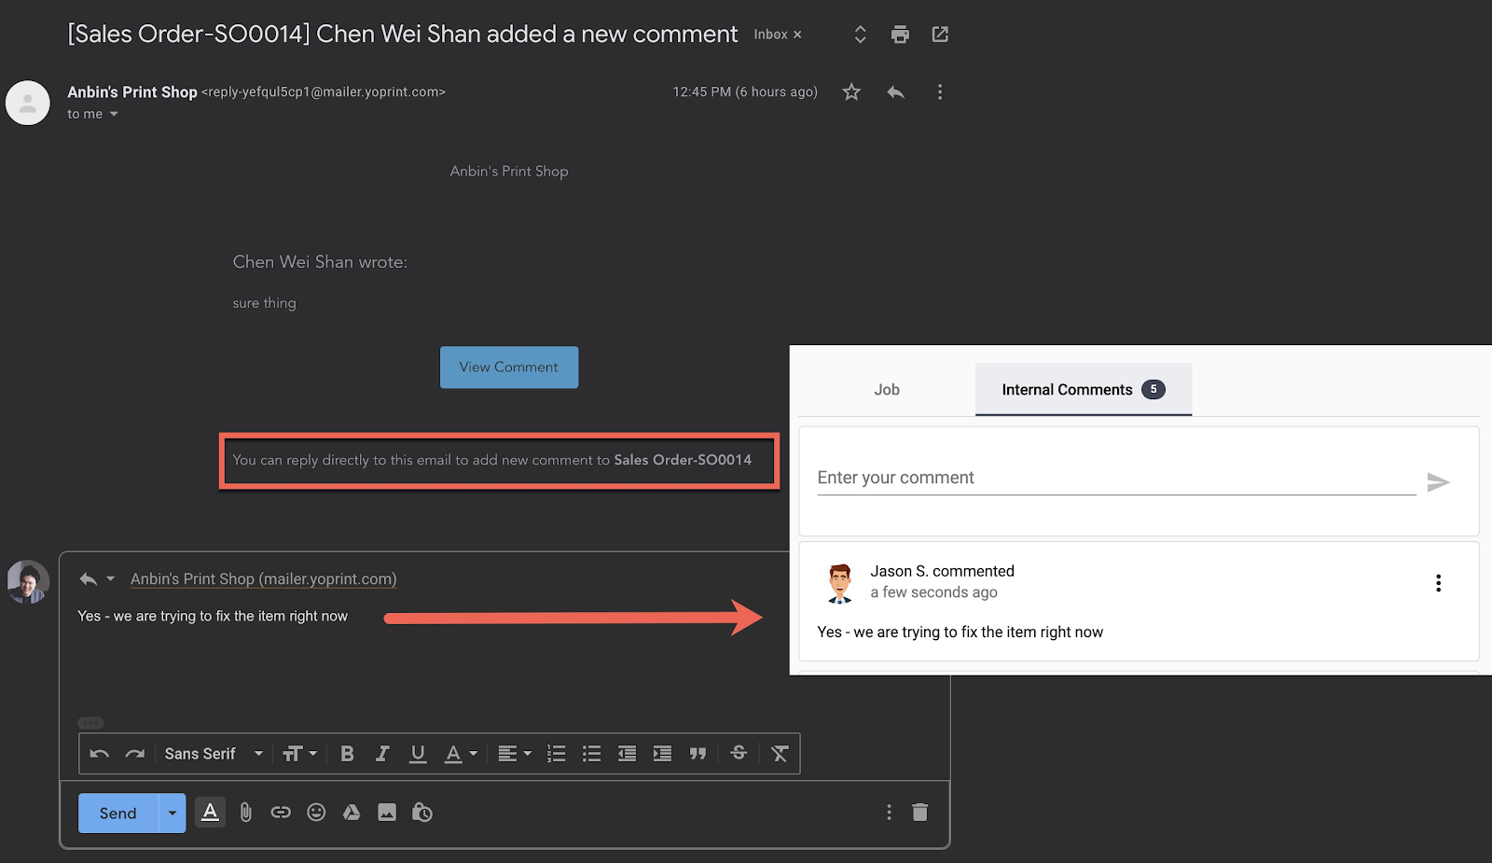This screenshot has width=1492, height=863.
Task: Decrease indent of text
Action: (627, 754)
